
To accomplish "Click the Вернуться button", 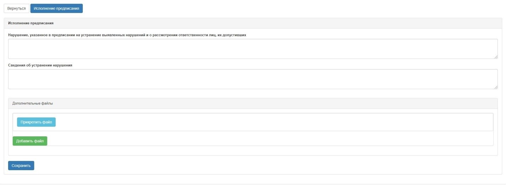I will (x=16, y=8).
